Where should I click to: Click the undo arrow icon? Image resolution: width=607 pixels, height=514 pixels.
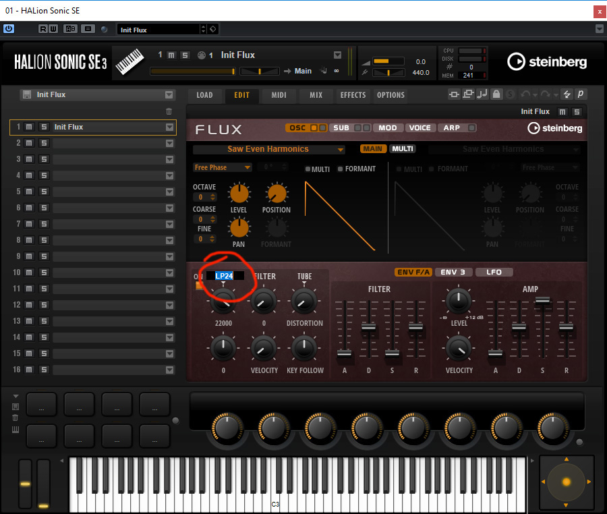pyautogui.click(x=525, y=94)
